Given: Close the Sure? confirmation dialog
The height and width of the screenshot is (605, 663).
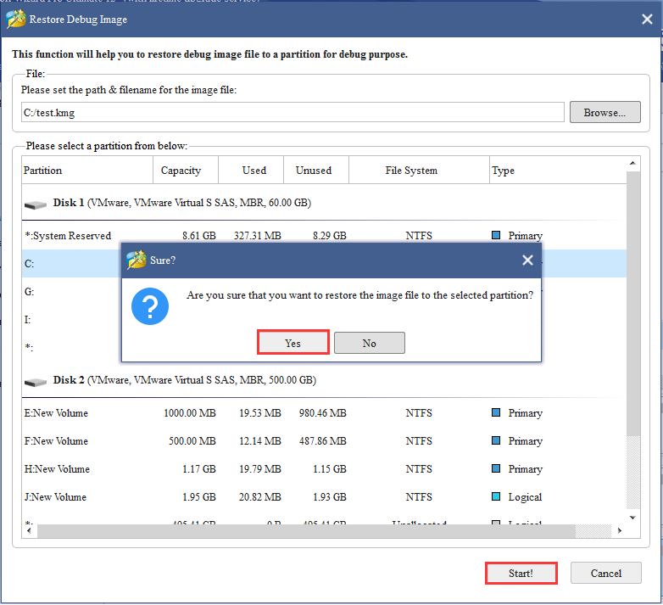Looking at the screenshot, I should (x=527, y=260).
